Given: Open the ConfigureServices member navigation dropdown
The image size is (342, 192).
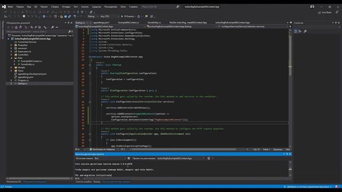Looking at the screenshot, I should pyautogui.click(x=253, y=26).
